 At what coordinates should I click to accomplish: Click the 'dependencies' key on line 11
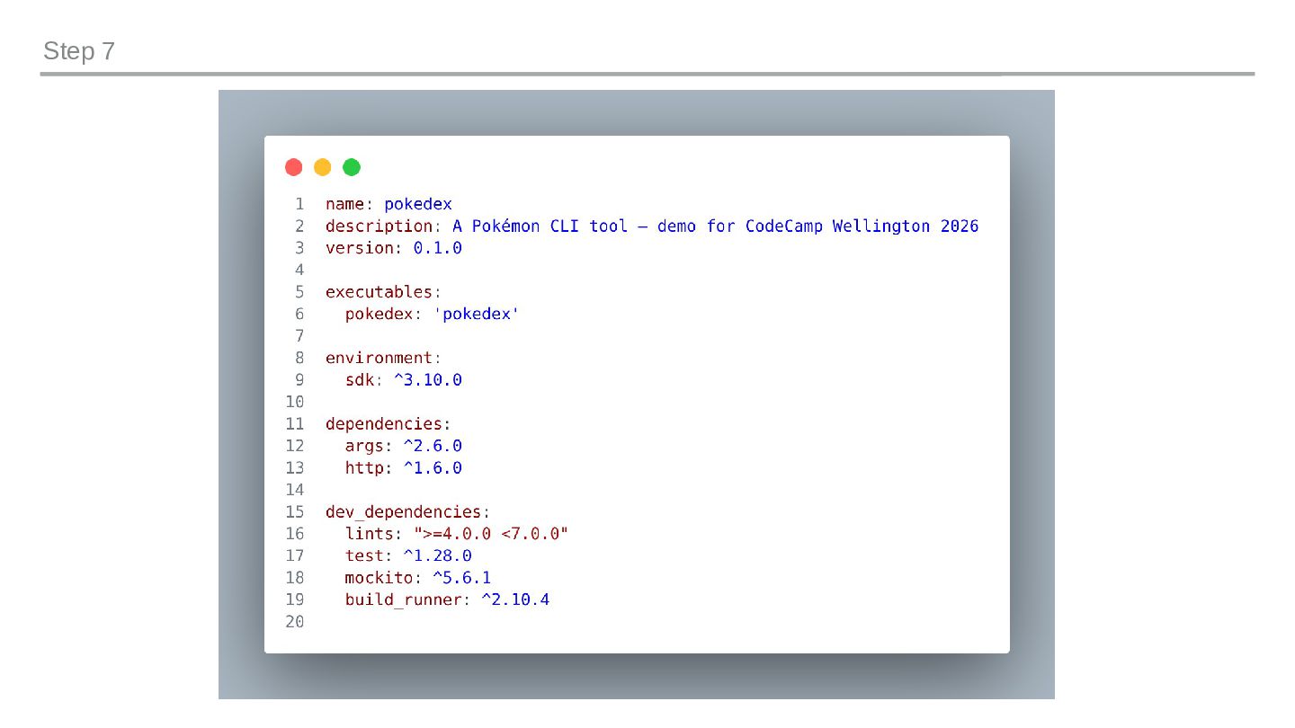click(384, 423)
